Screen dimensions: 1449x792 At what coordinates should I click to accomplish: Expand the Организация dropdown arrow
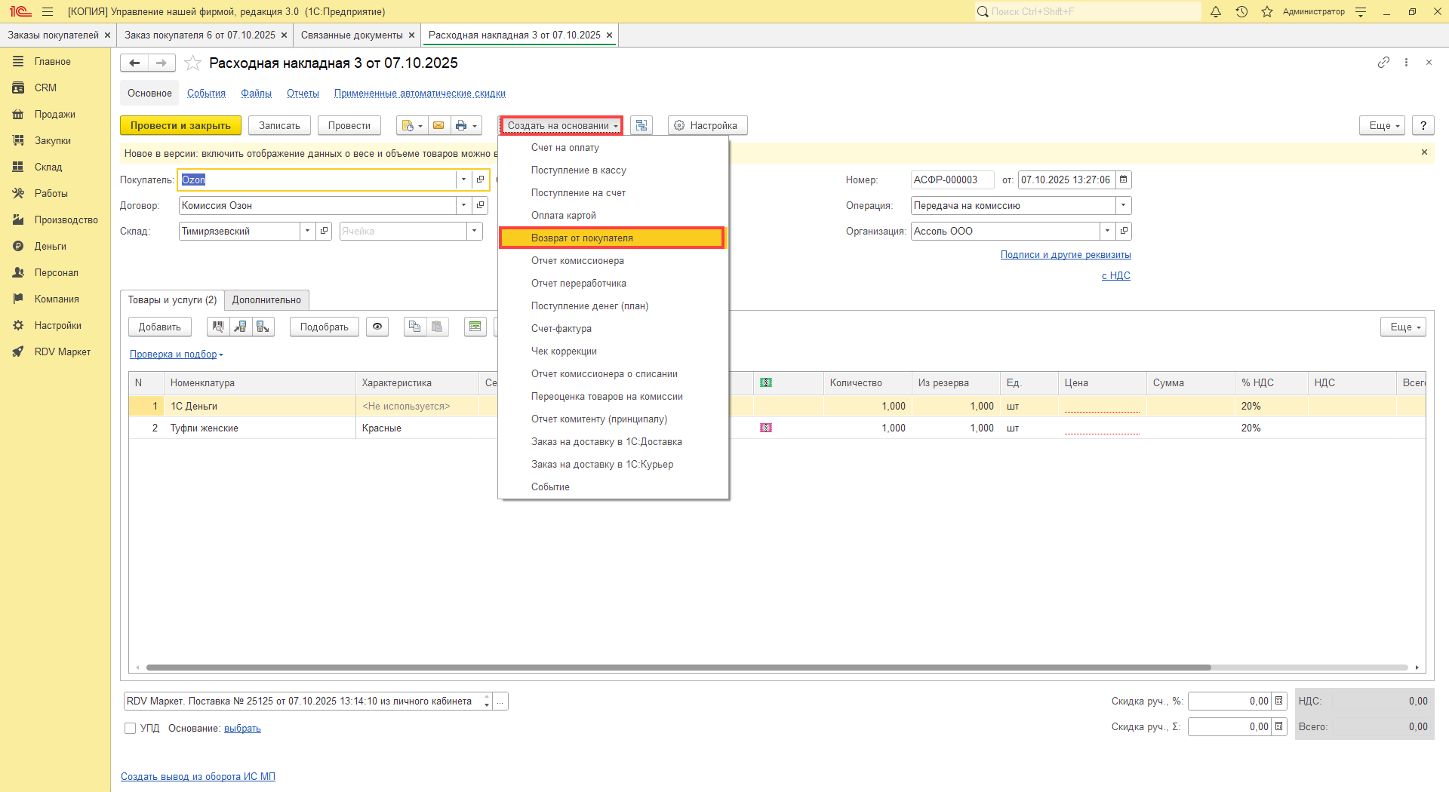point(1107,232)
